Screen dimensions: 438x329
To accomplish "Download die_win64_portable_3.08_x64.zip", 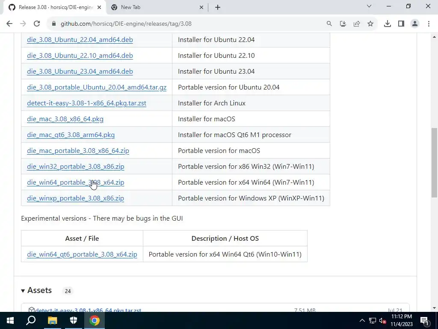I will [x=75, y=182].
